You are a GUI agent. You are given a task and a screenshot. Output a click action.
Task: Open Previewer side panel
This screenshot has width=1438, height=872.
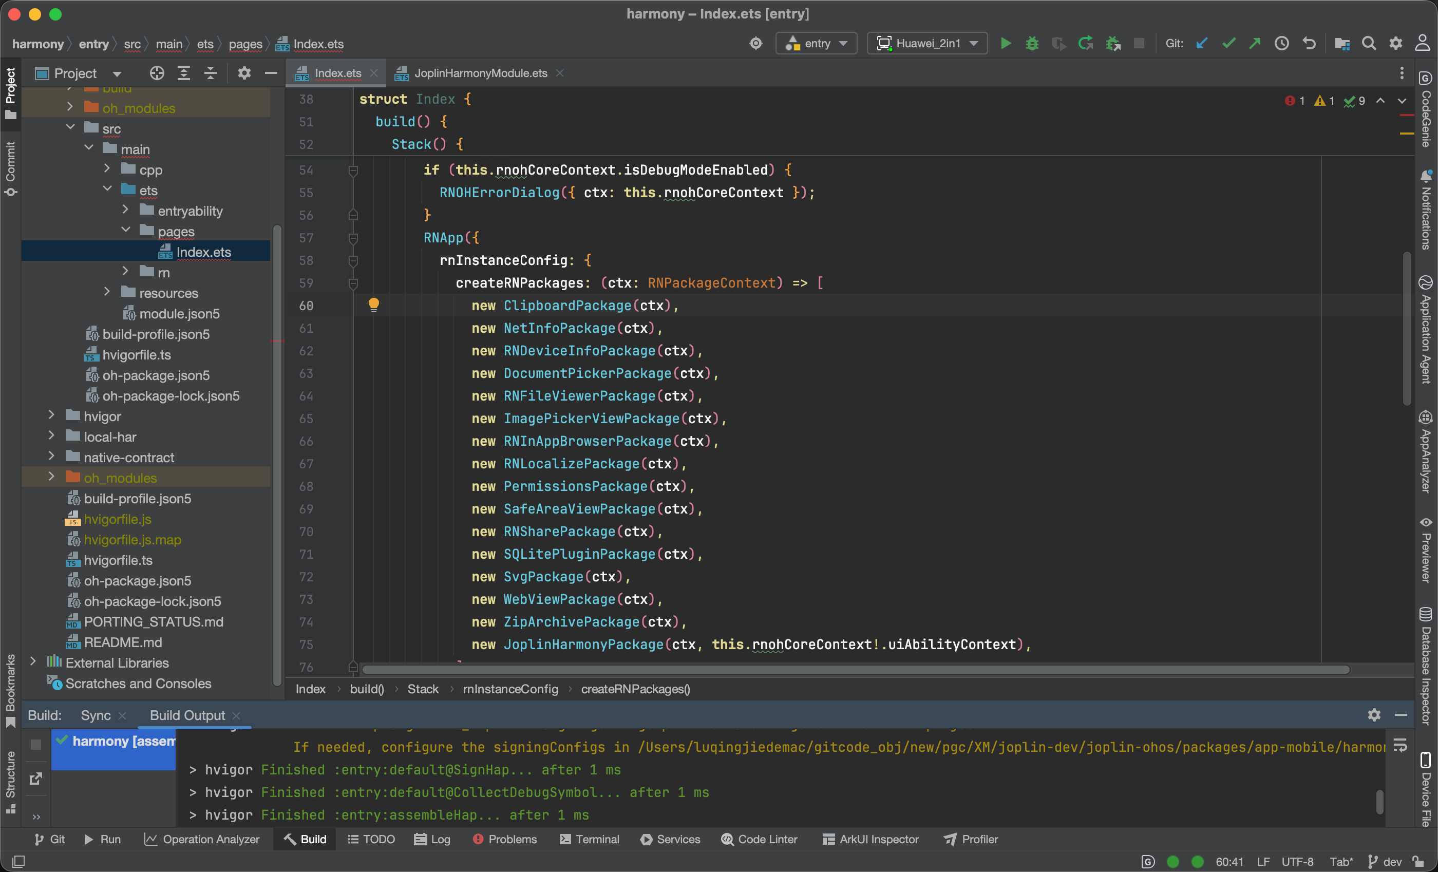1425,550
